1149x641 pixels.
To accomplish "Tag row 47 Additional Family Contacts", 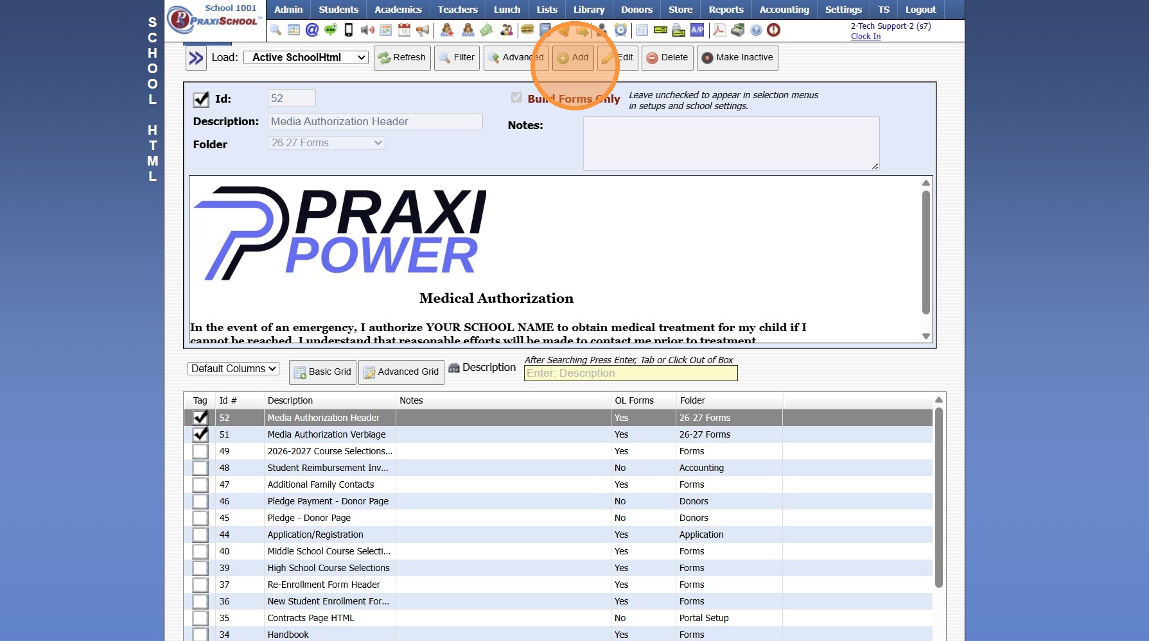I will tap(200, 484).
